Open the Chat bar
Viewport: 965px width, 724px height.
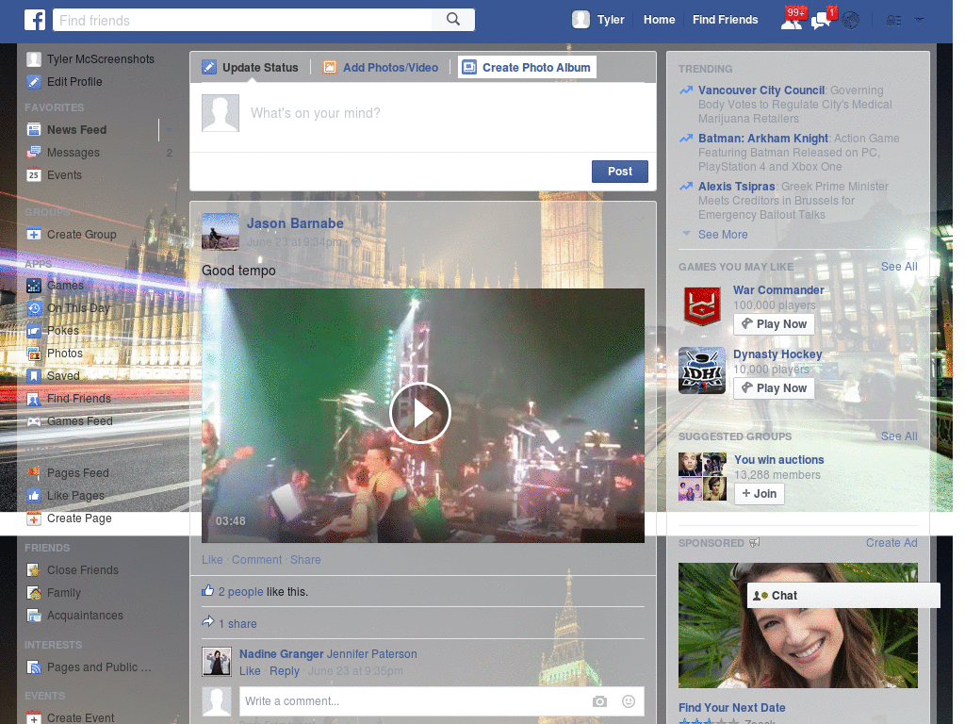tap(843, 596)
